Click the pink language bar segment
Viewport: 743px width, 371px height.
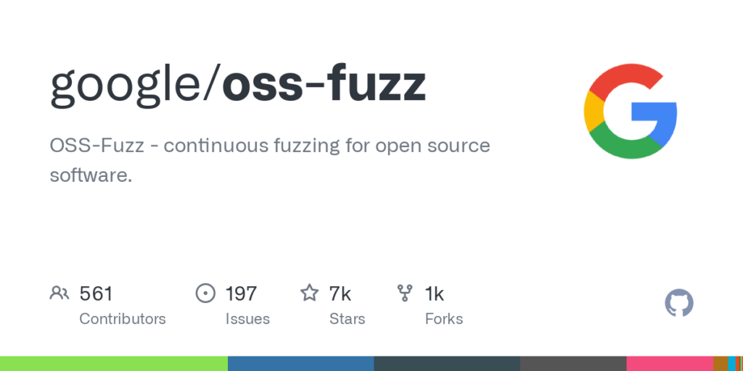pyautogui.click(x=670, y=363)
